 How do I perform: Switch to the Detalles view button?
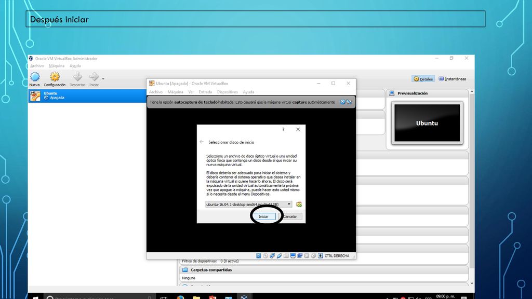[423, 79]
